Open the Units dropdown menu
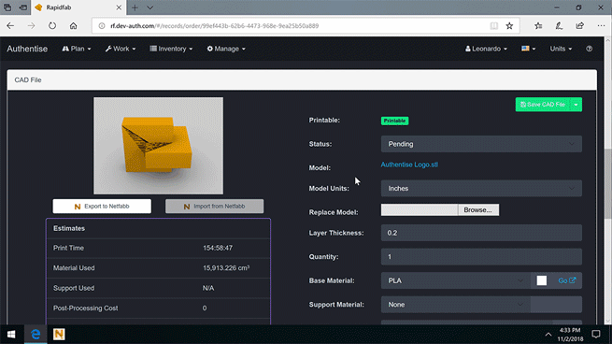612x344 pixels. (x=561, y=49)
